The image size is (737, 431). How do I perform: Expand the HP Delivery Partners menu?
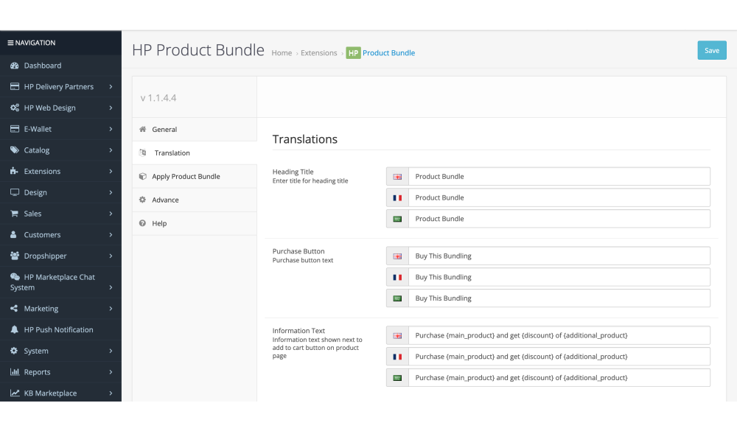pyautogui.click(x=111, y=87)
